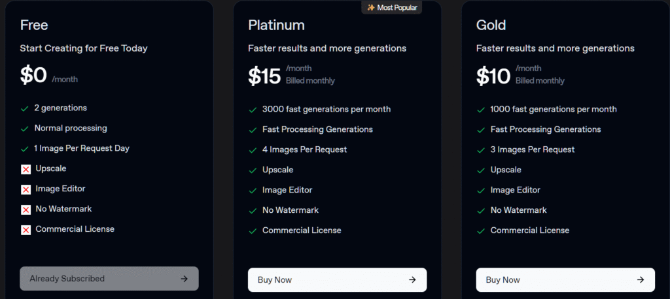This screenshot has height=299, width=670.
Task: Click checkmark beside Gold Commercial License
Action: tap(481, 231)
